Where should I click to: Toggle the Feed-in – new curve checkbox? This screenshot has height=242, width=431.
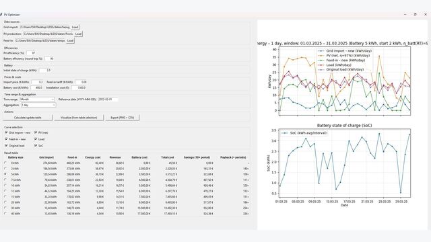6,139
